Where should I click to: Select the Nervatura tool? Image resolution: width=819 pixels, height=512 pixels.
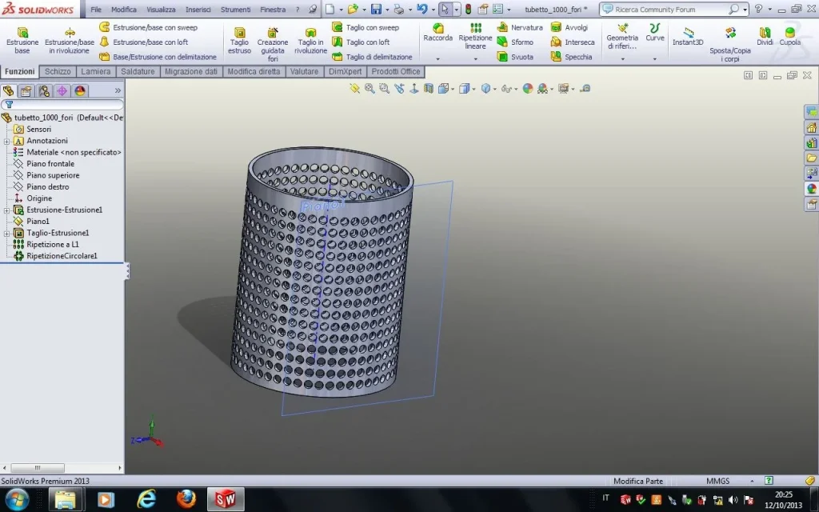520,27
